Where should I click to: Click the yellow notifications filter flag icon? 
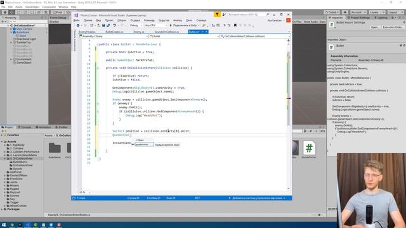pyautogui.click(x=217, y=15)
